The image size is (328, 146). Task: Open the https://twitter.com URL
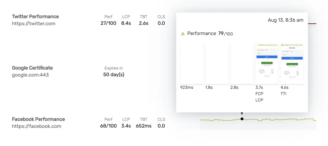(x=33, y=24)
